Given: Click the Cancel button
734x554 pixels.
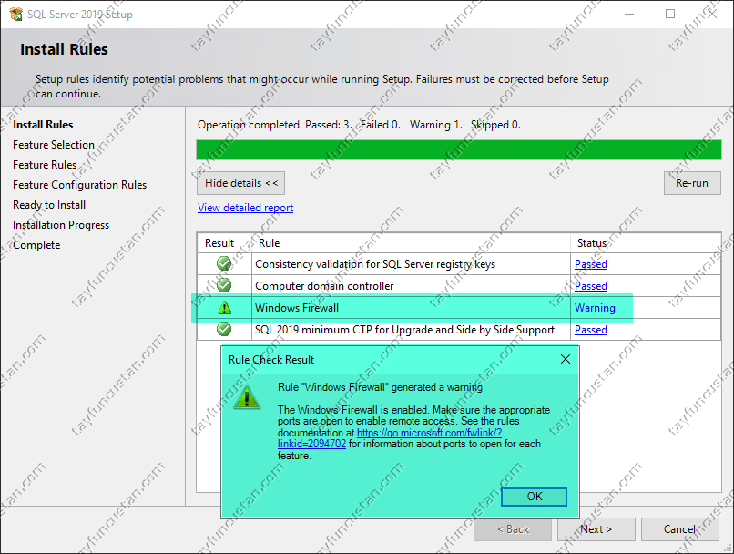Looking at the screenshot, I should [679, 529].
